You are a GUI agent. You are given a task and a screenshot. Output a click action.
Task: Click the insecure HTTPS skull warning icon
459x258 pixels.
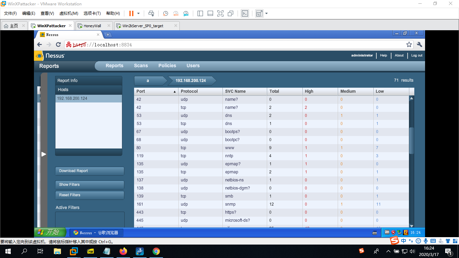click(x=69, y=45)
